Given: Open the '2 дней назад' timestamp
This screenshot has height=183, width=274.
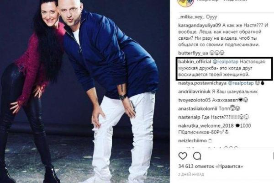Looking at the screenshot, I should click(191, 174).
